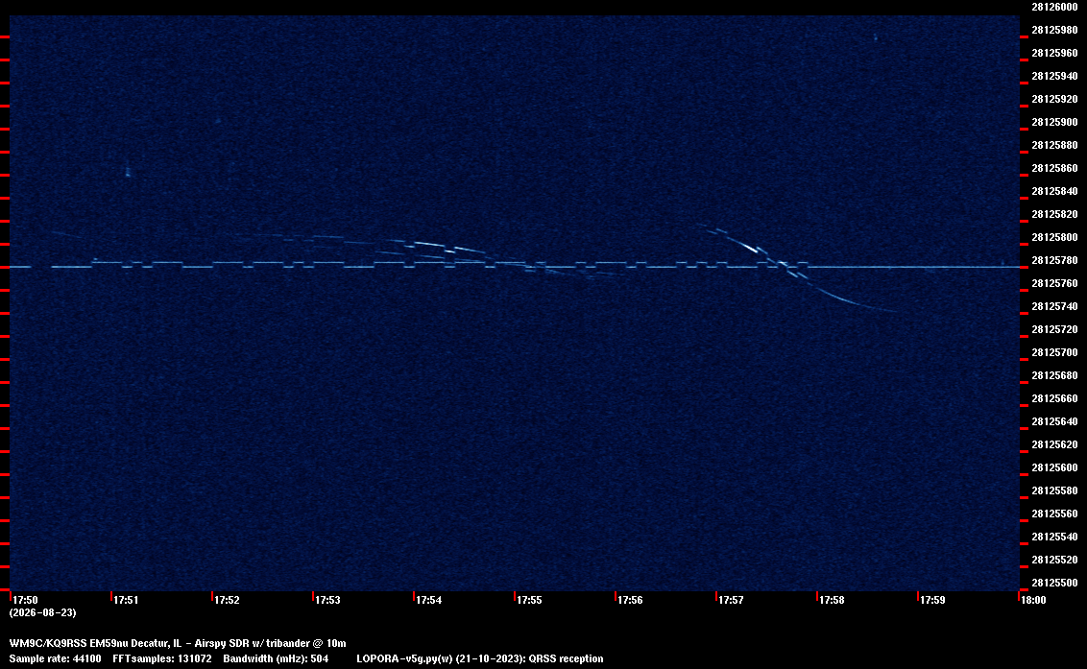1087x669 pixels.
Task: Click the 28125800 frequency label
Action: click(1054, 237)
